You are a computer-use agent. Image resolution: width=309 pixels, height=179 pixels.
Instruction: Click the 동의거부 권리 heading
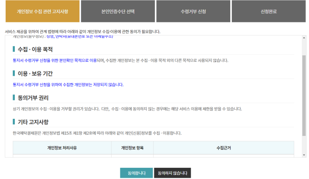tap(33, 98)
